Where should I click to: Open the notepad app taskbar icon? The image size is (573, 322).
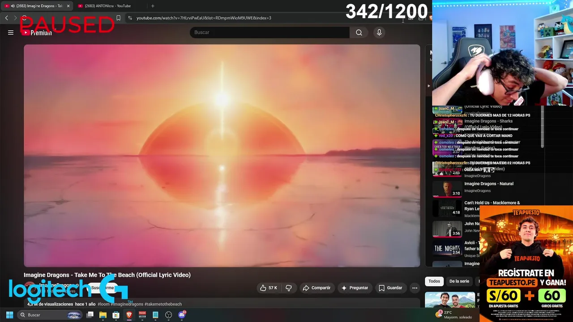(155, 315)
